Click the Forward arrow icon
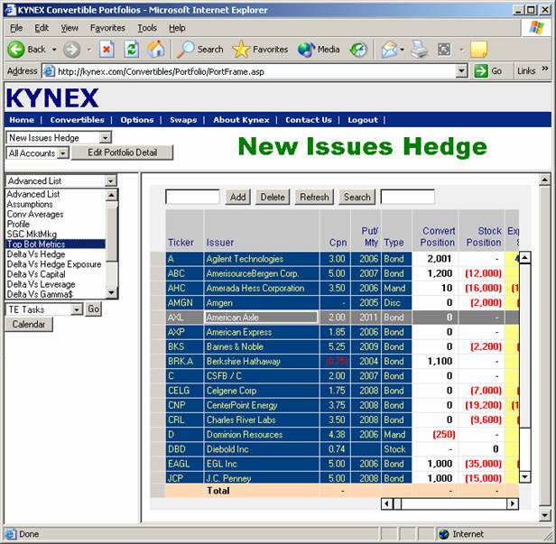Image resolution: width=556 pixels, height=544 pixels. pyautogui.click(x=71, y=50)
